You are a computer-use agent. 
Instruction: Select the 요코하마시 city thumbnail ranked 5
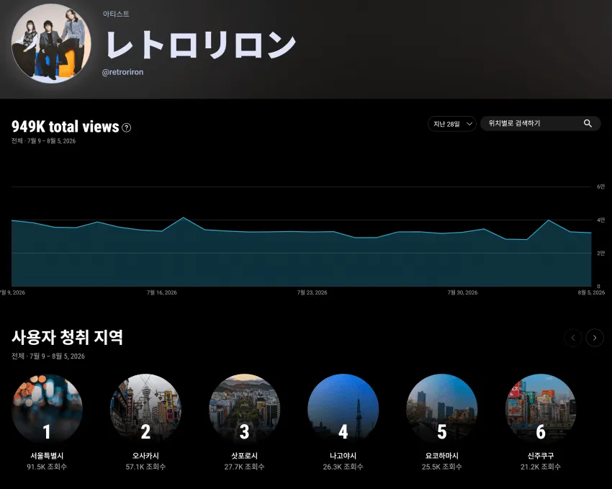pyautogui.click(x=442, y=409)
